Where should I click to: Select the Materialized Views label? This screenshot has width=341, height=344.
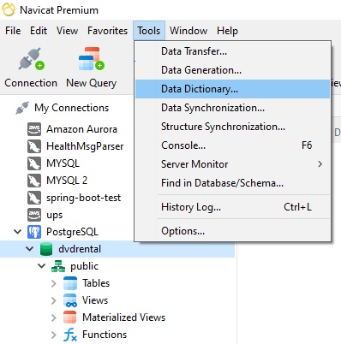coord(123,317)
